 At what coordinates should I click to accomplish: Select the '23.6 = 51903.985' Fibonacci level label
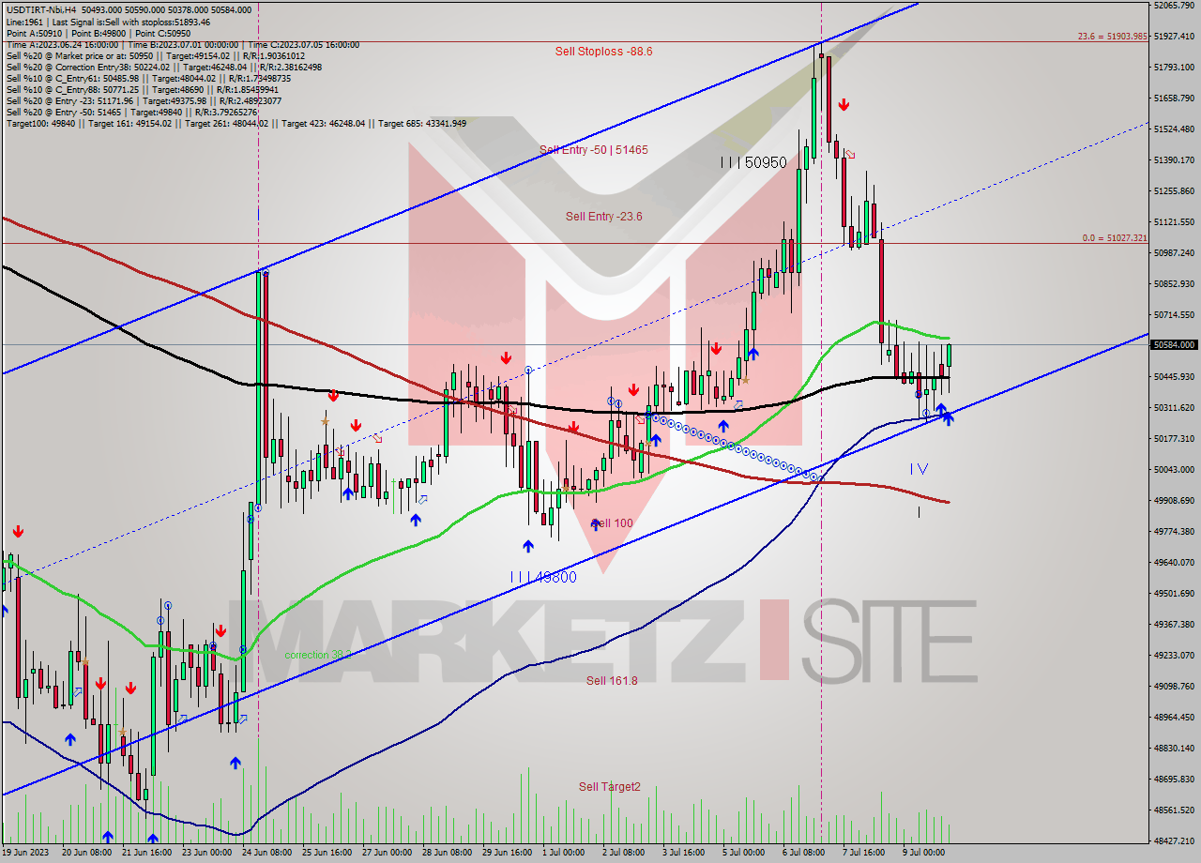pos(1112,37)
